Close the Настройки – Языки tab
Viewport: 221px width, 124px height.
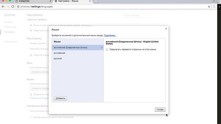[90, 1]
